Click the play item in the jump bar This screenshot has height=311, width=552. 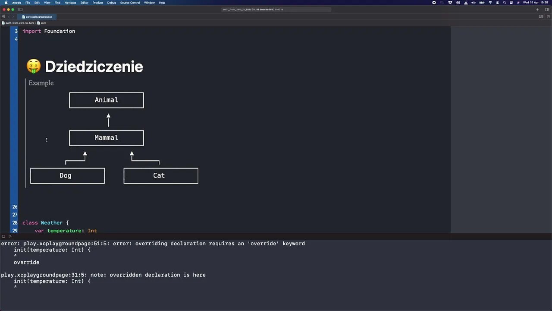42,23
